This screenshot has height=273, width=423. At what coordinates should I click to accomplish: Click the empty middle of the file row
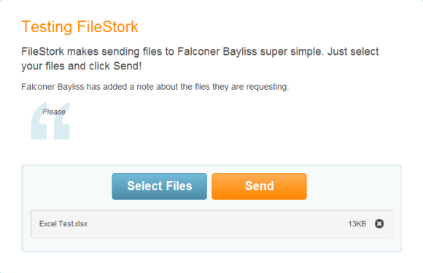[x=216, y=224]
